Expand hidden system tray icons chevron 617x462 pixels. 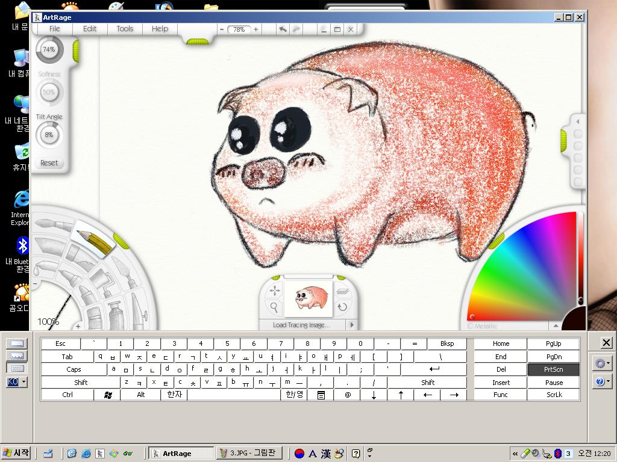(x=515, y=454)
